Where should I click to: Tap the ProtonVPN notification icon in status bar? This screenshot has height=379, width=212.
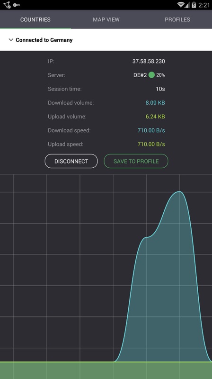pos(7,5)
